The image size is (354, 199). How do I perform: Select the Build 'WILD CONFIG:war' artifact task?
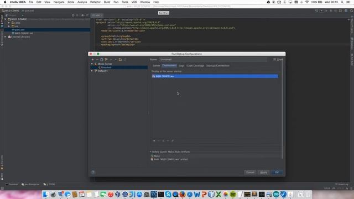pyautogui.click(x=169, y=159)
